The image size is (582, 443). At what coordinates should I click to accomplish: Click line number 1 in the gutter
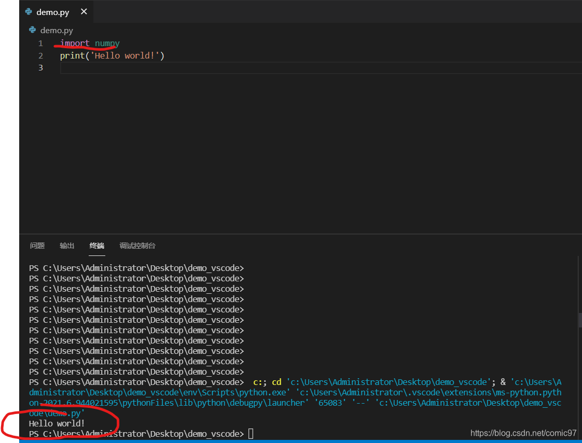40,44
